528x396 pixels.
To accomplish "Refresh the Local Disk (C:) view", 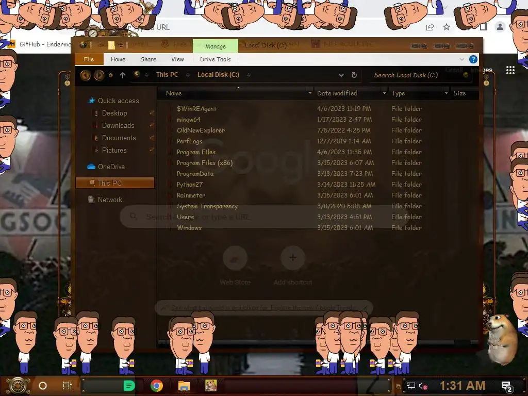I will pos(354,75).
